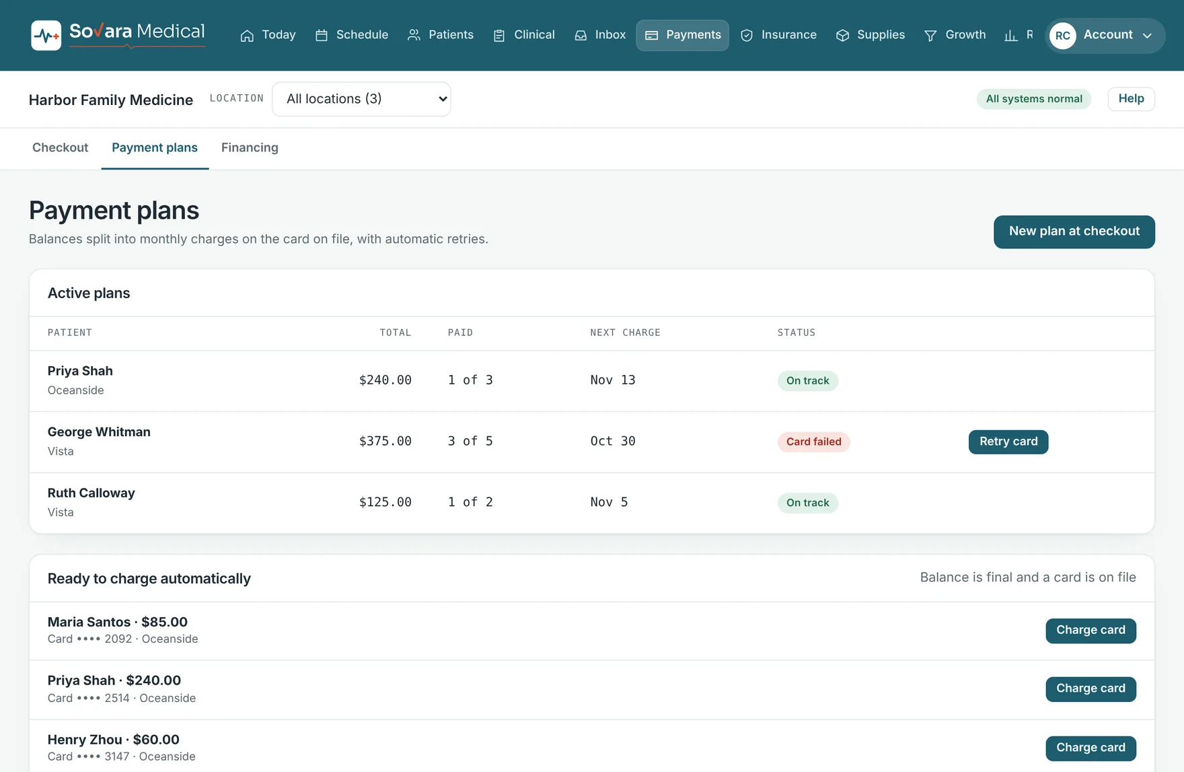1184x772 pixels.
Task: Click Ruth Calloway's On track status badge
Action: tap(808, 503)
